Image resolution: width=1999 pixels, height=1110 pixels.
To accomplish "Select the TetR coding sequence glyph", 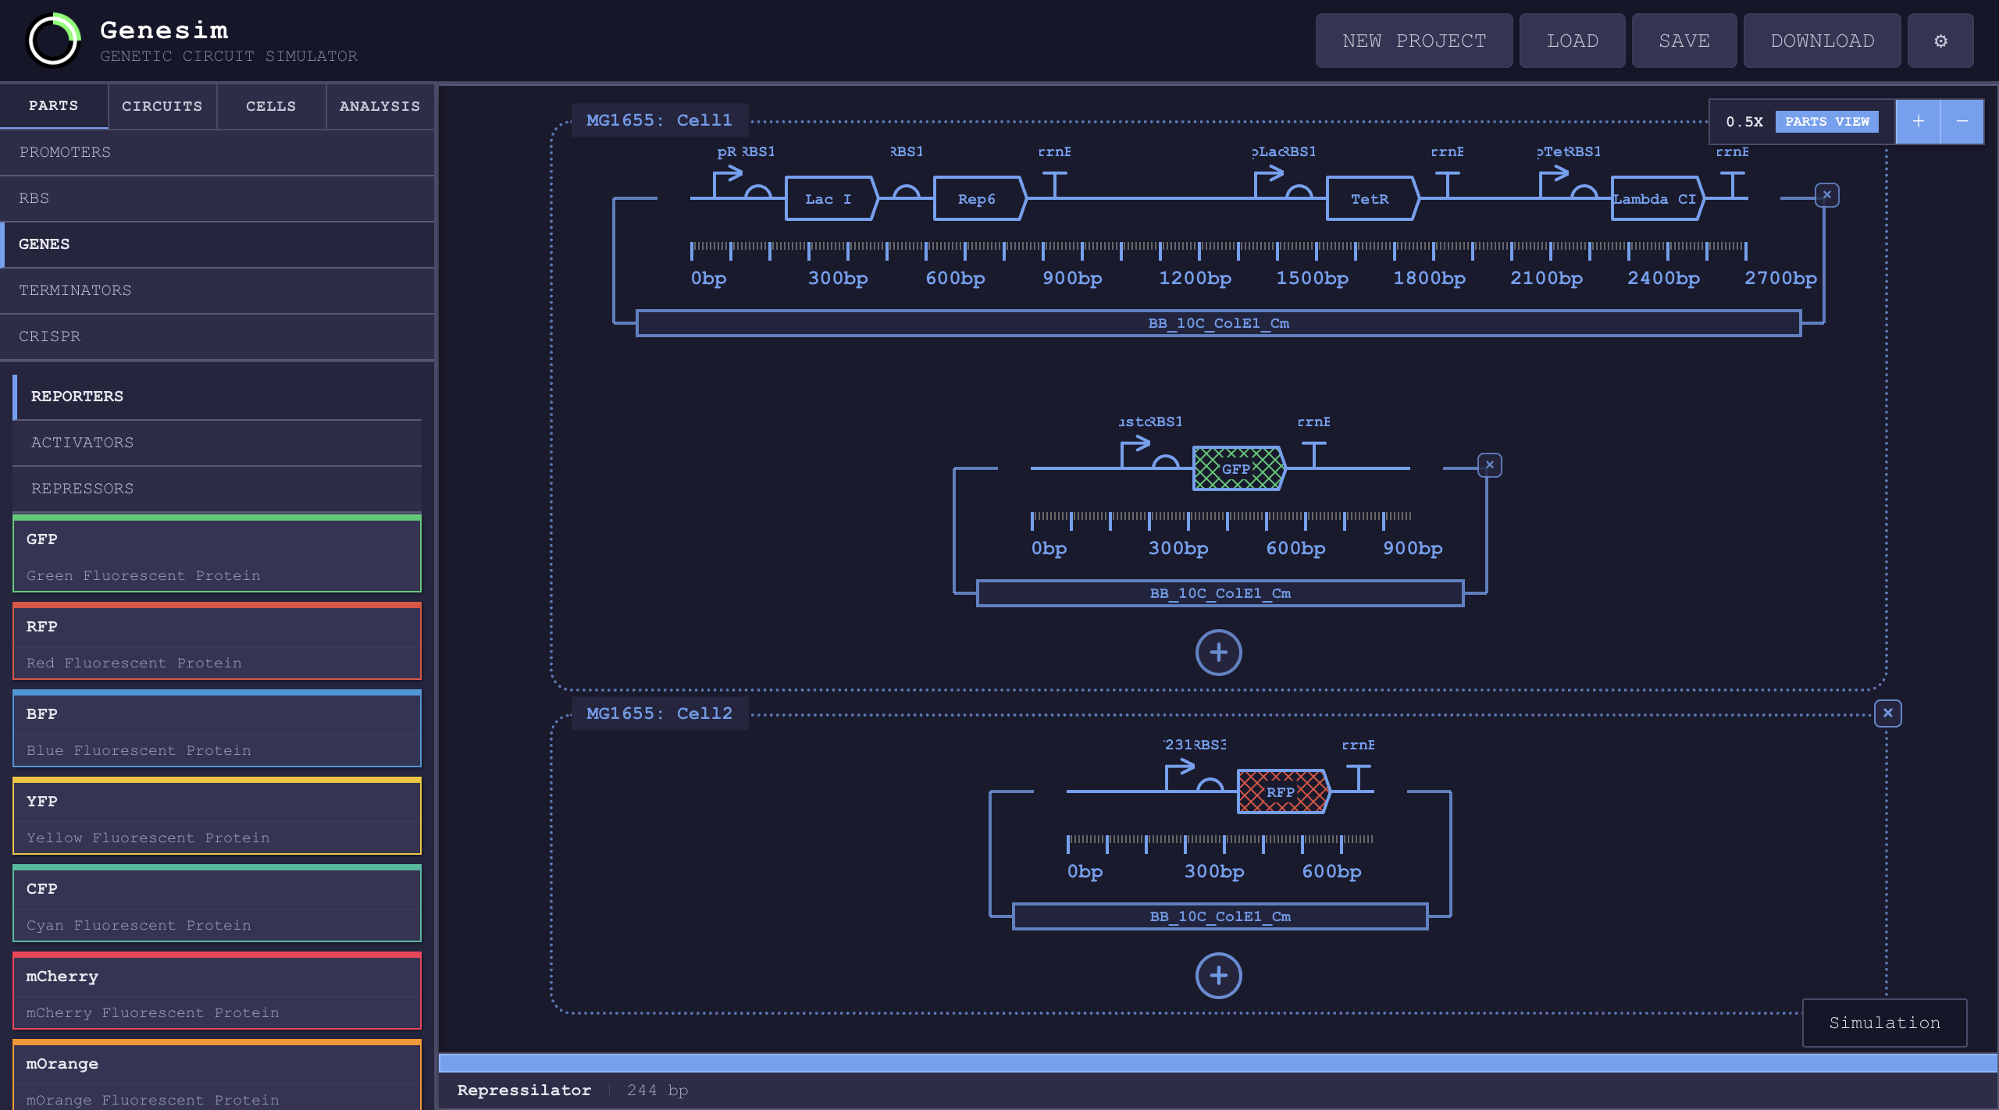I will (1370, 198).
